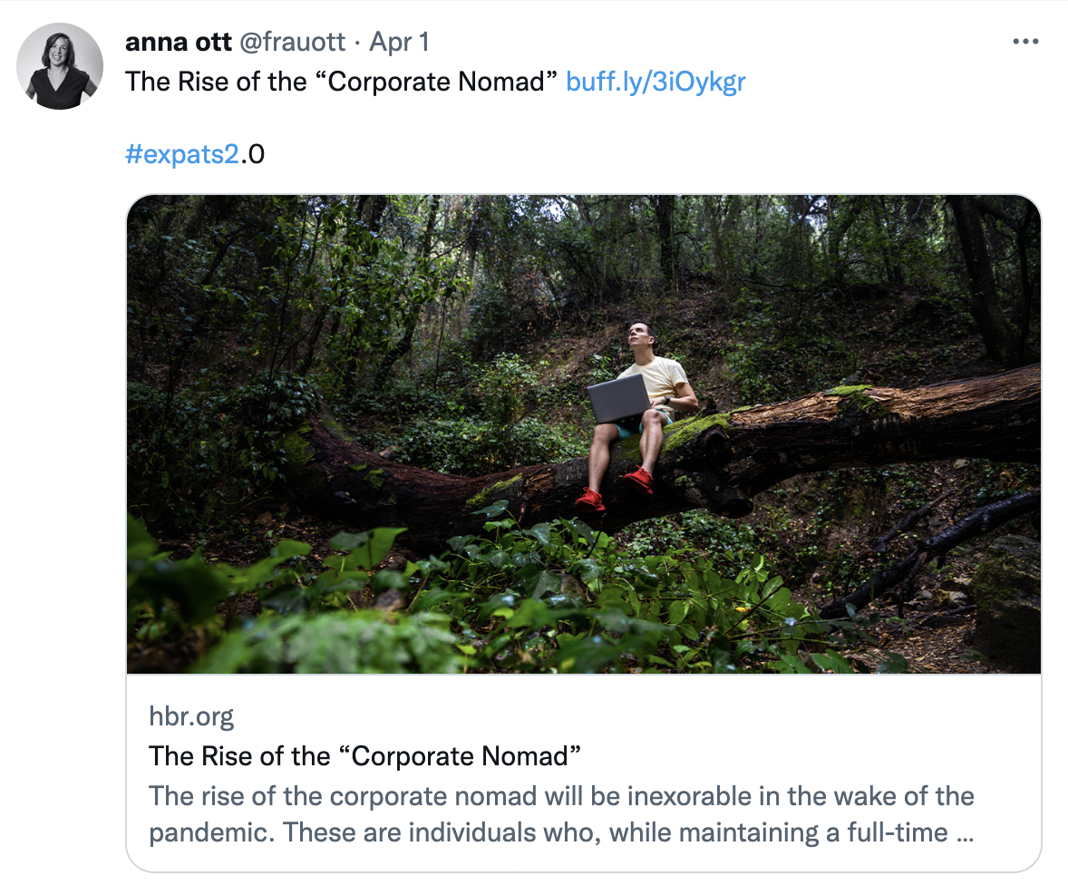Click anna ott's profile avatar

point(60,66)
